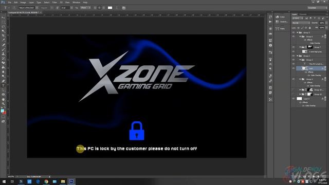Center text in options bar
The width and height of the screenshot is (329, 185).
click(99, 8)
